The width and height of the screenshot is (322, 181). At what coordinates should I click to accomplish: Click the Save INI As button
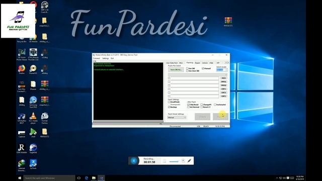click(x=176, y=70)
